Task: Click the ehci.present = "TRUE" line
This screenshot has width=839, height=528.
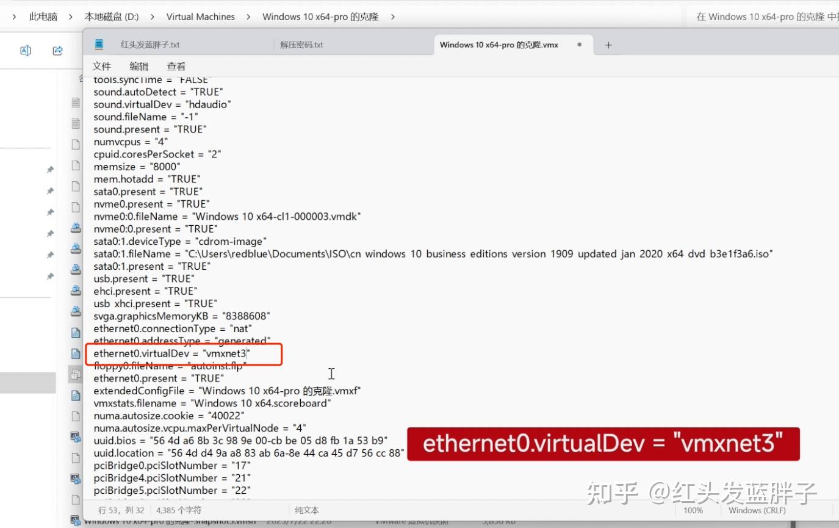Action: [146, 291]
